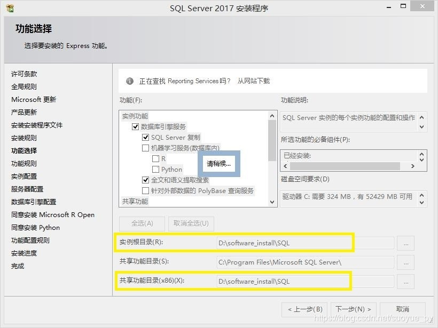438x328 pixels.
Task: Select 服务器配置 step in sidebar
Action: click(x=27, y=189)
